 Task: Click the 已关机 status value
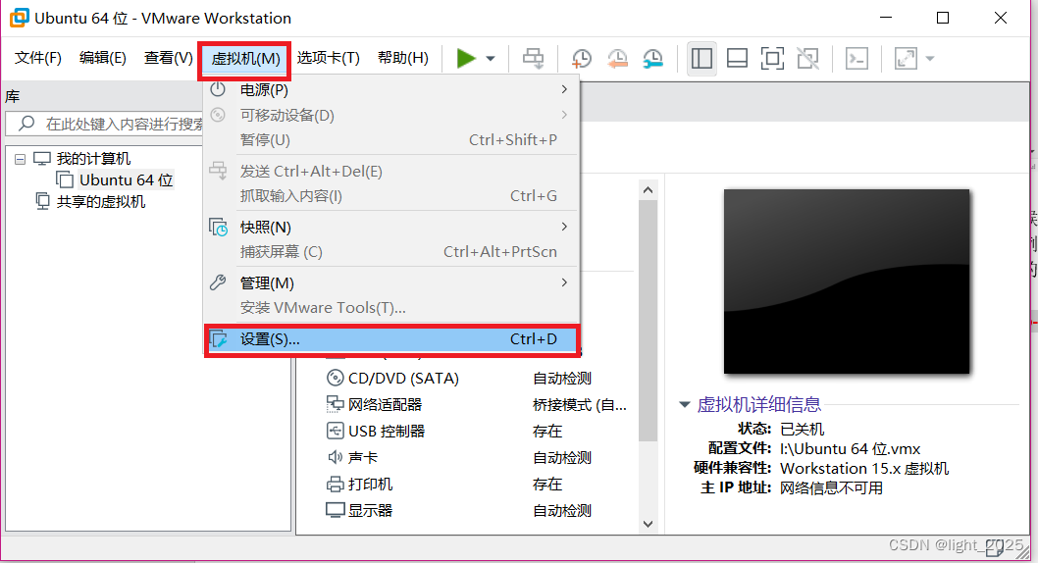[x=802, y=429]
